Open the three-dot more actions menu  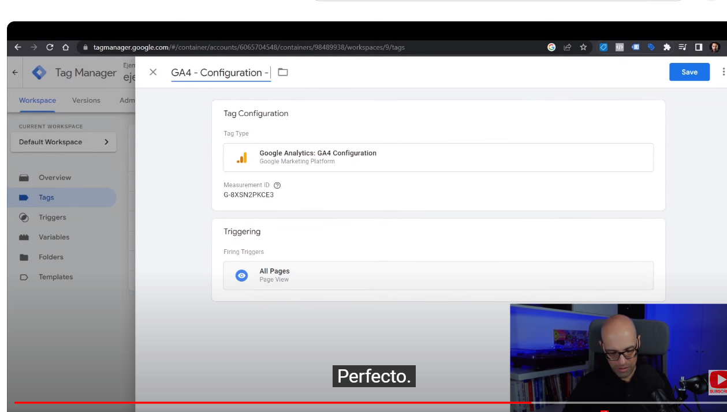723,72
